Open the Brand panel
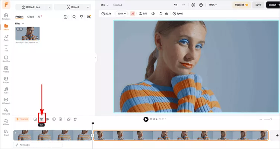The width and height of the screenshot is (280, 149). click(6, 132)
